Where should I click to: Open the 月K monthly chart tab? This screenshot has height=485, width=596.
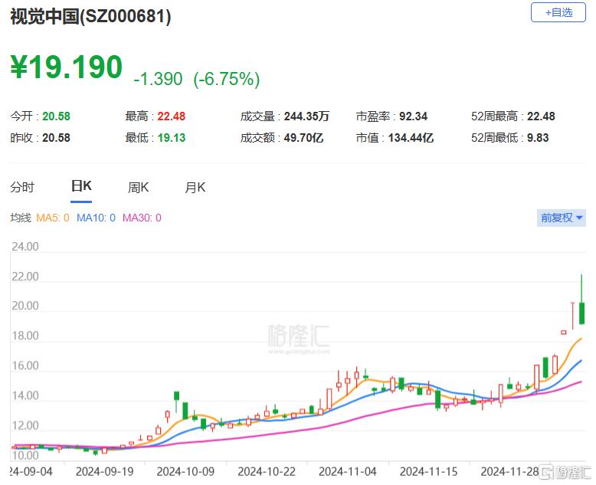pos(195,187)
